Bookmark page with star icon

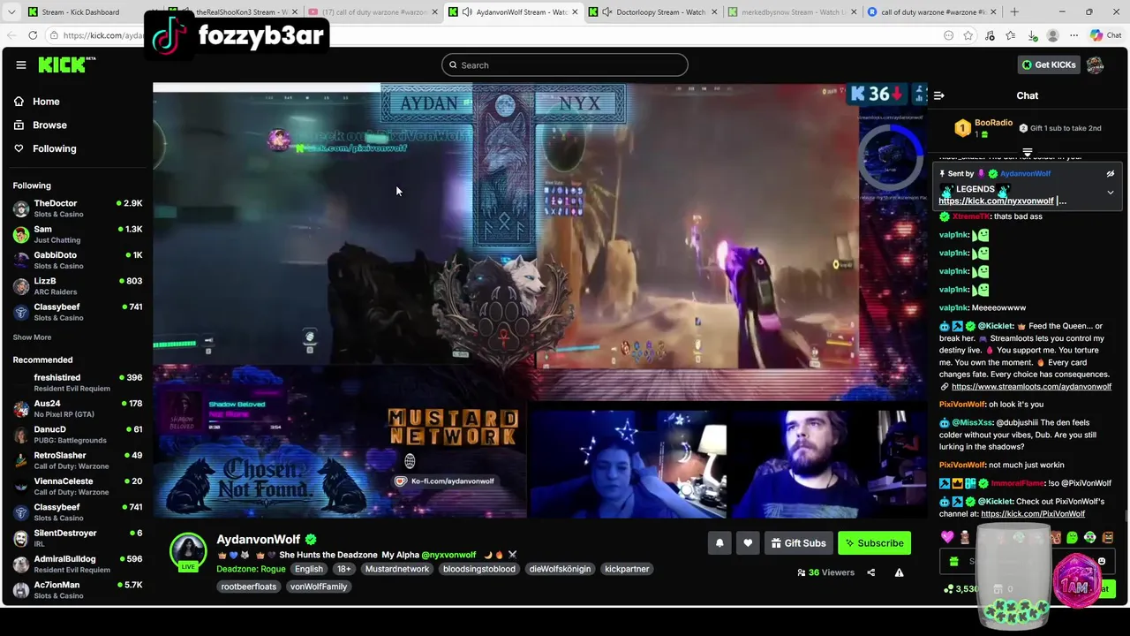click(x=968, y=35)
